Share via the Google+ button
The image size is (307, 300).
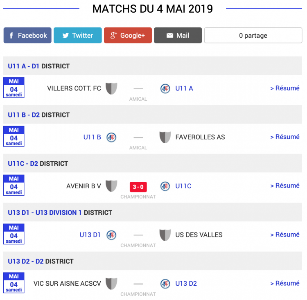pyautogui.click(x=128, y=36)
